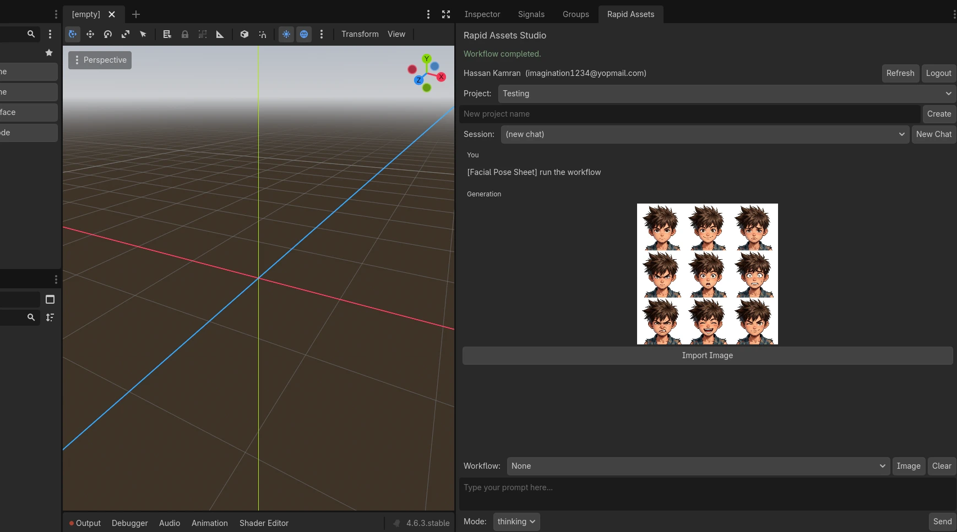Image resolution: width=957 pixels, height=532 pixels.
Task: Open the View menu
Action: [x=396, y=34]
